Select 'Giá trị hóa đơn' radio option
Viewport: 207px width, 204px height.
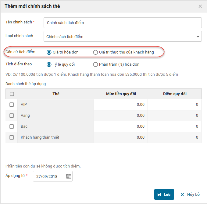[49, 52]
